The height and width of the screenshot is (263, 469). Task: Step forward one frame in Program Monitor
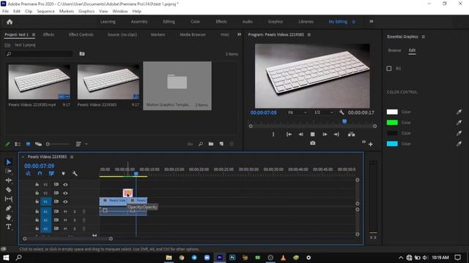pos(325,134)
